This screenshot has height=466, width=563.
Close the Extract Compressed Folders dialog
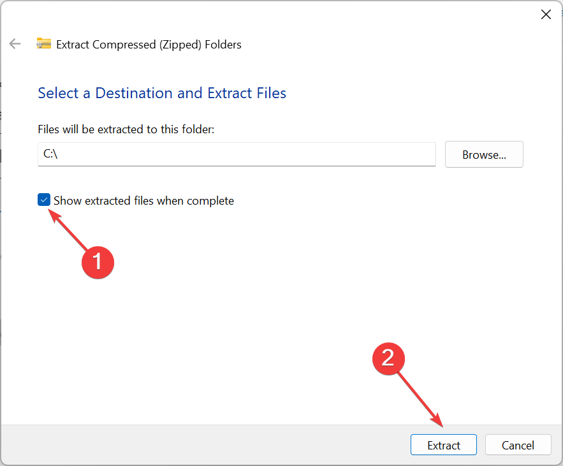pos(546,15)
